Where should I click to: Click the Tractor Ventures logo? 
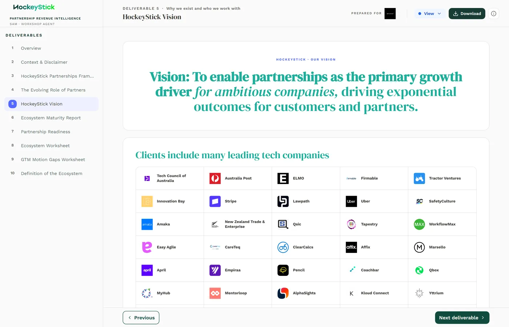click(x=419, y=178)
